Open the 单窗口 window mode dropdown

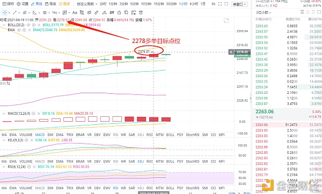(x=239, y=4)
